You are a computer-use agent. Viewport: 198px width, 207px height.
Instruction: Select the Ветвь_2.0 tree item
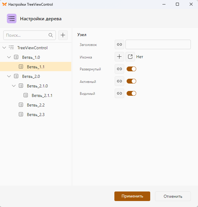[x=36, y=76]
